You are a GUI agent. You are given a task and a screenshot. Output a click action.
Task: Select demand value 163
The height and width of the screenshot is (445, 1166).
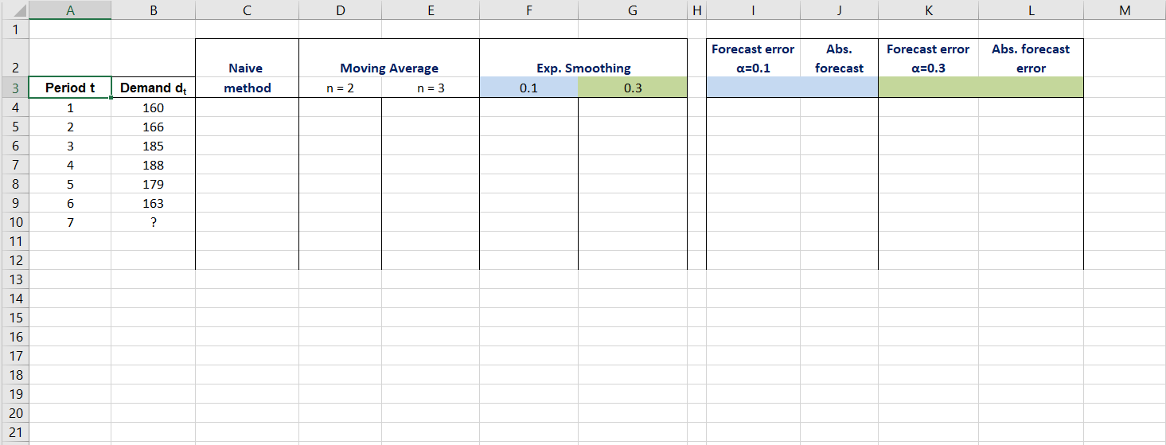(x=154, y=203)
